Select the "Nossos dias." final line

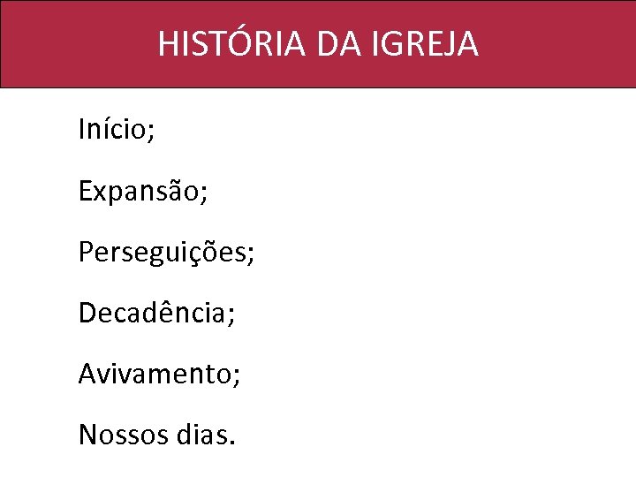tap(156, 434)
